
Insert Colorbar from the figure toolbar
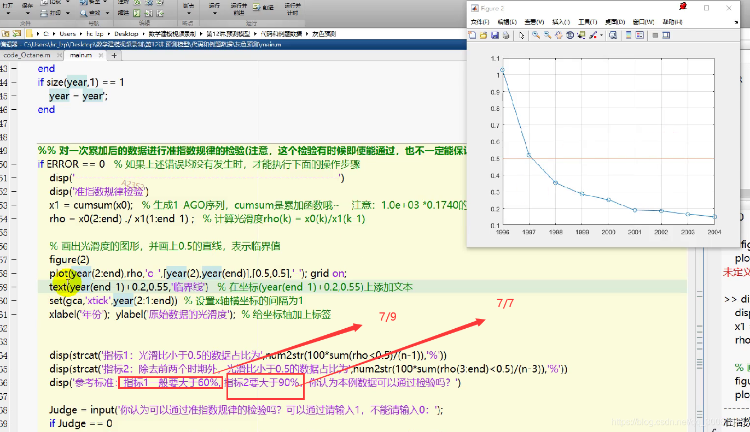pyautogui.click(x=629, y=35)
